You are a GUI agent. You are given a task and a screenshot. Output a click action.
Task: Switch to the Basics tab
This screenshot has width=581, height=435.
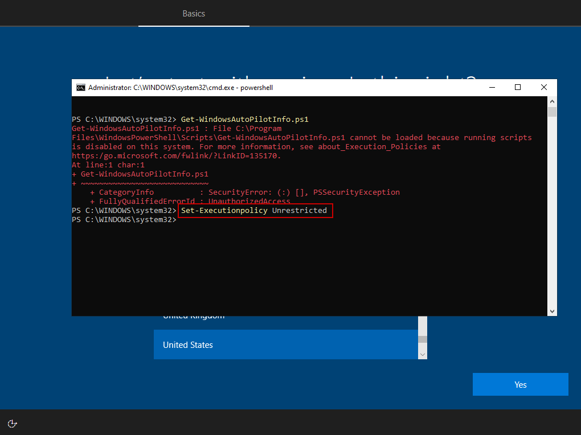(x=194, y=13)
